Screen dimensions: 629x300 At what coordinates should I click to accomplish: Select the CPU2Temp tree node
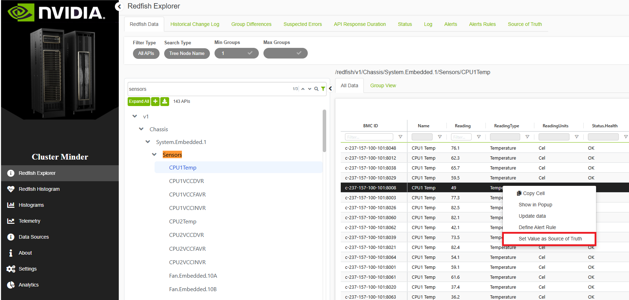(183, 221)
